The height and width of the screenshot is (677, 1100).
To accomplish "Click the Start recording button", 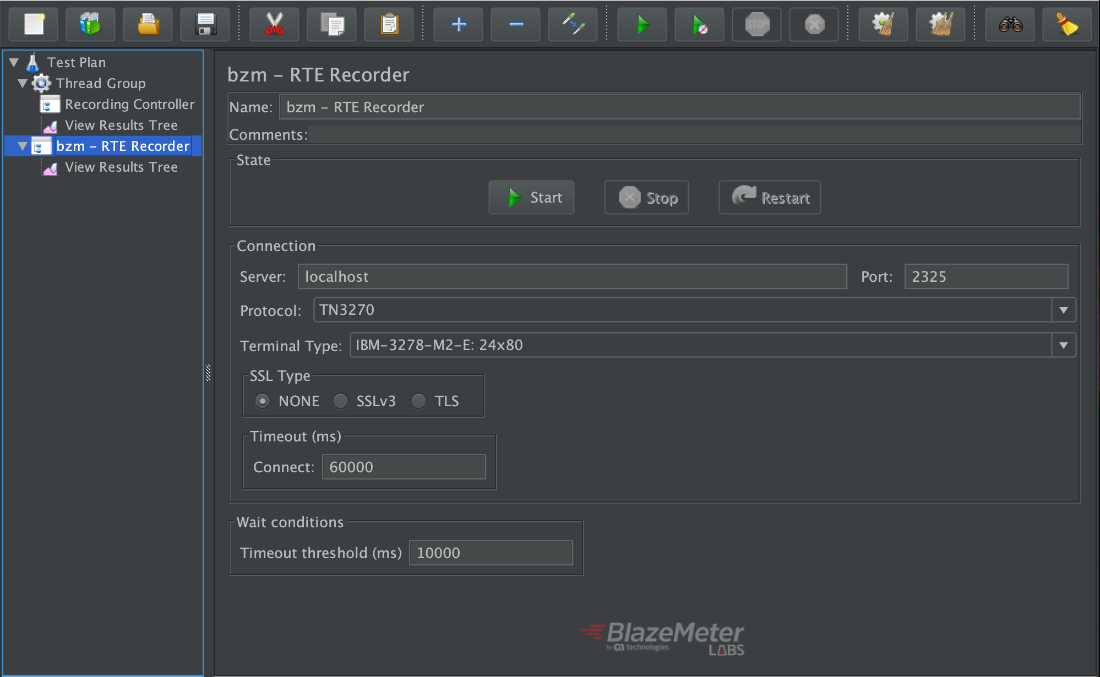I will (534, 198).
